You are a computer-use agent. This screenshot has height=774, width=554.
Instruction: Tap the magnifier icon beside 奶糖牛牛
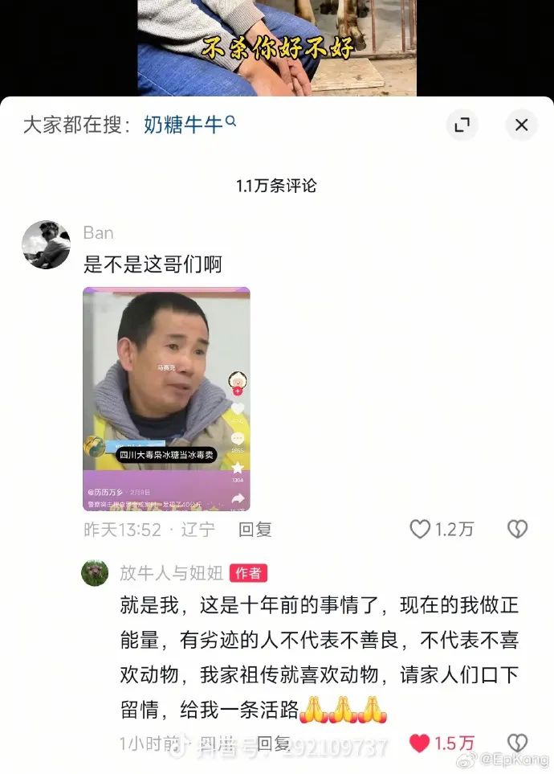coord(231,121)
